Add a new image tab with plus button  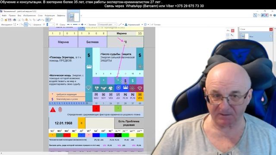(82, 15)
